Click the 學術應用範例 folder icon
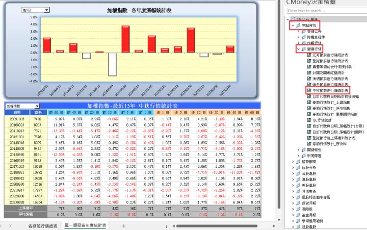This screenshot has height=230, width=367. (x=298, y=221)
